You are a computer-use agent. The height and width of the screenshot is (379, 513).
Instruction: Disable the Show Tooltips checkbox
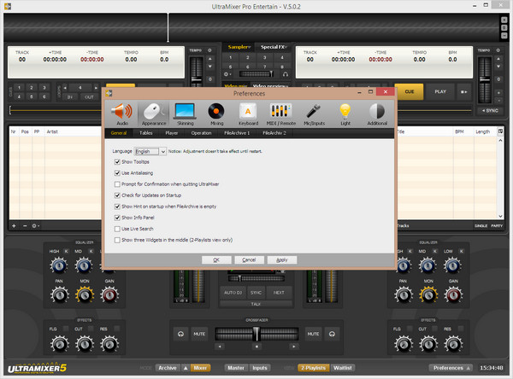[117, 161]
